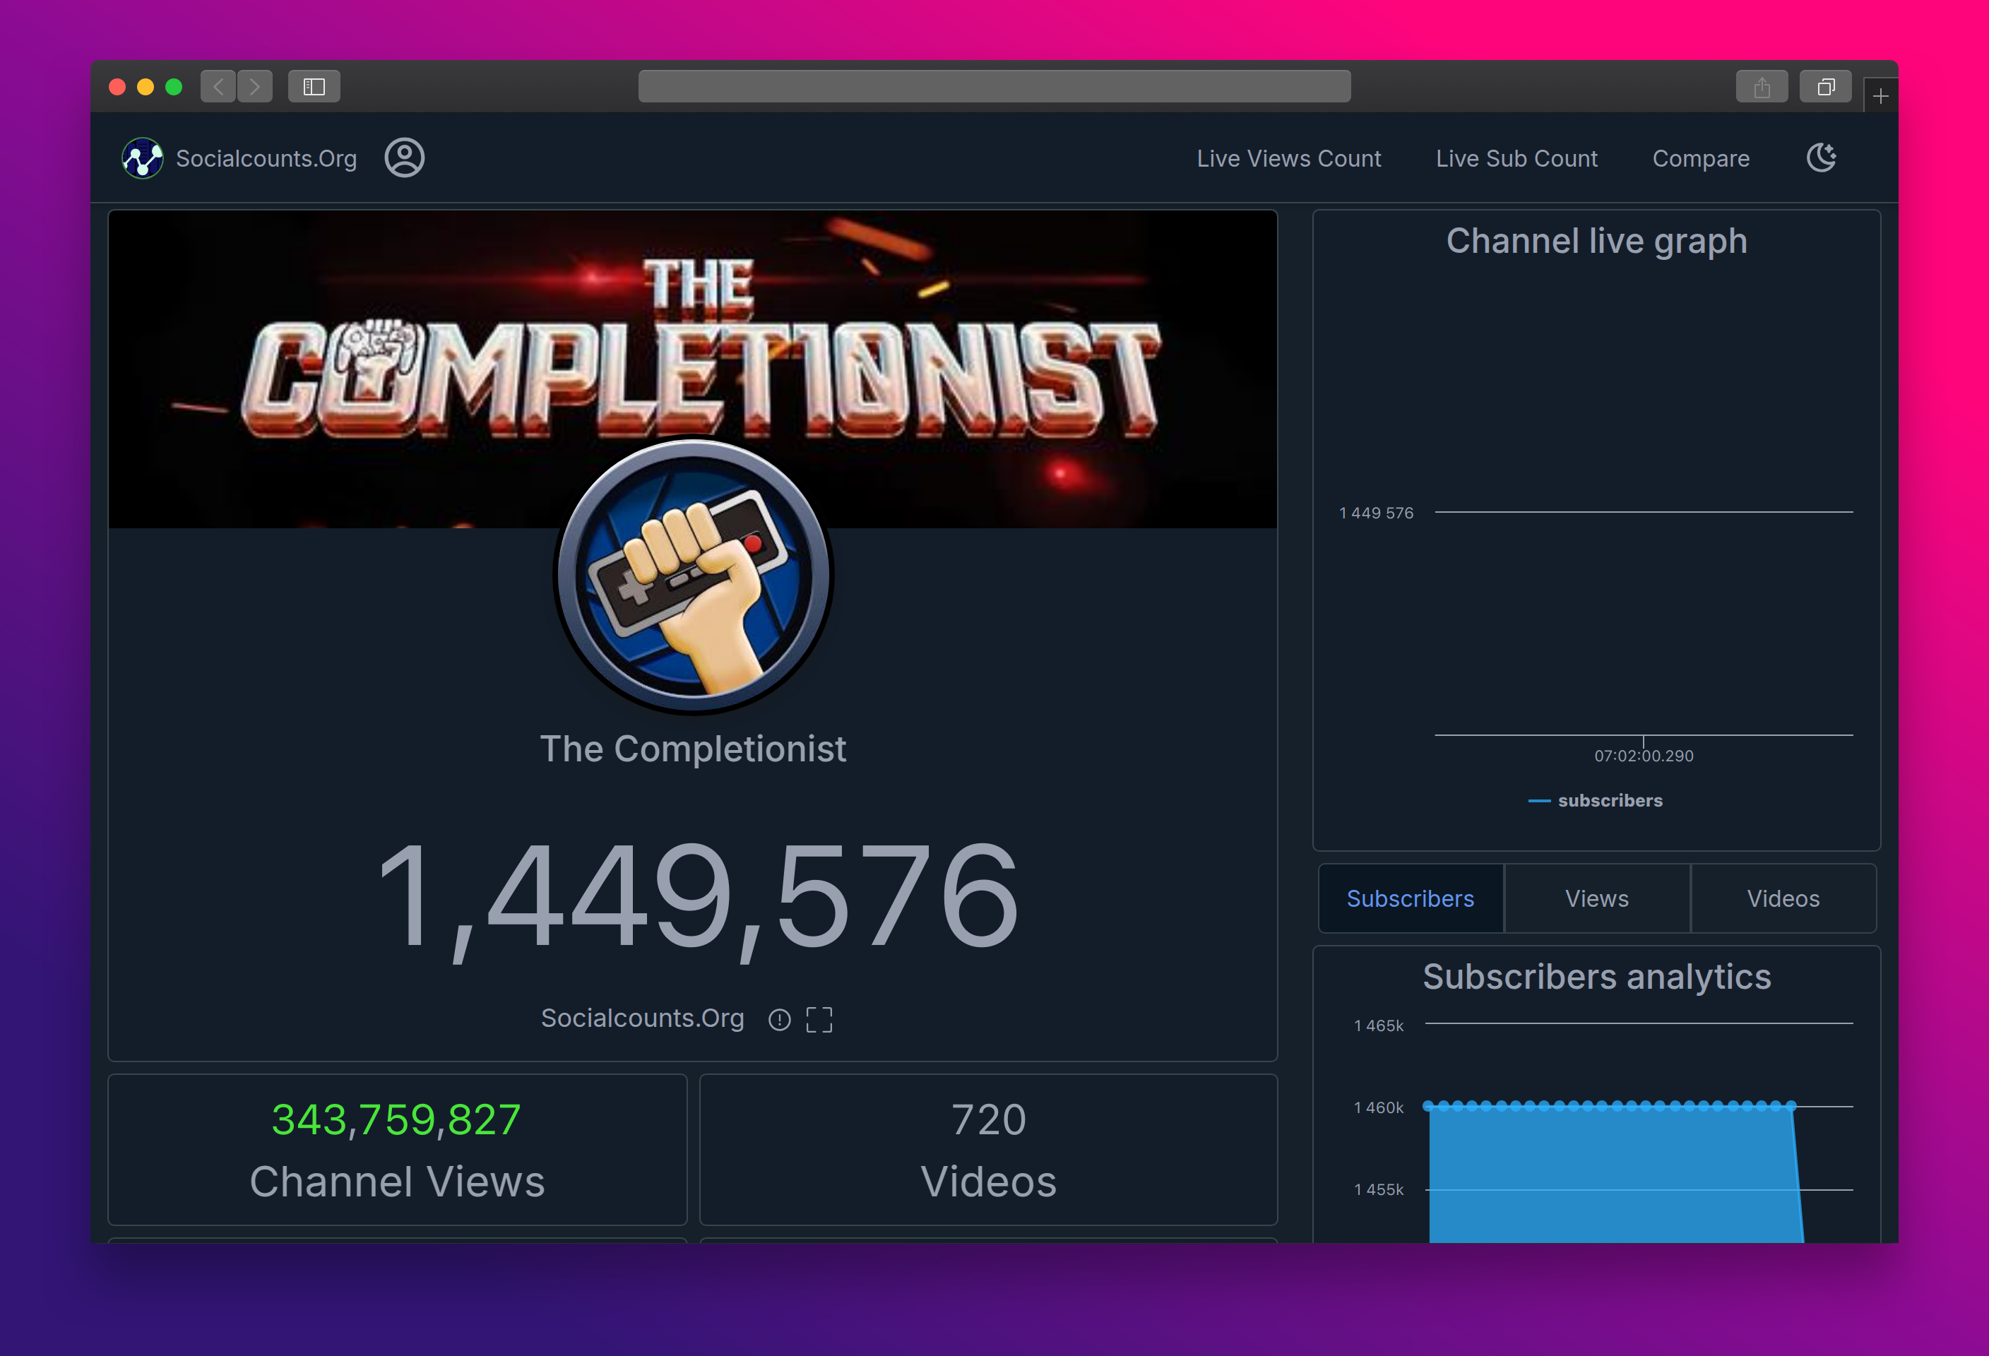Image resolution: width=1989 pixels, height=1356 pixels.
Task: Show the Safari sidebar
Action: pyautogui.click(x=314, y=86)
